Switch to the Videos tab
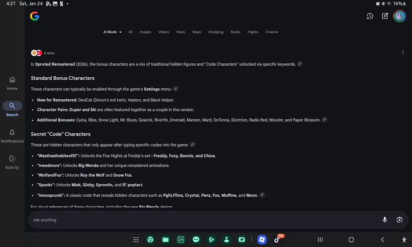Viewport: 412px width, 247px height. coord(164,32)
